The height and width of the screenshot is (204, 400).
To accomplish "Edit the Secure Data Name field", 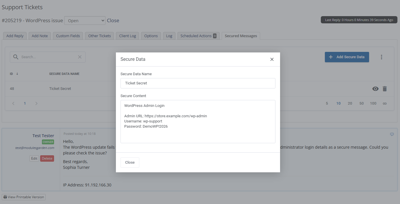I will 198,83.
